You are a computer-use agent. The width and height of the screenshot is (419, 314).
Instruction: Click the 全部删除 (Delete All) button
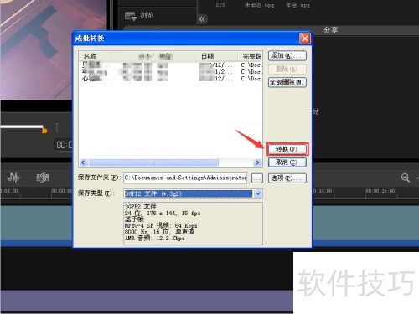click(287, 82)
